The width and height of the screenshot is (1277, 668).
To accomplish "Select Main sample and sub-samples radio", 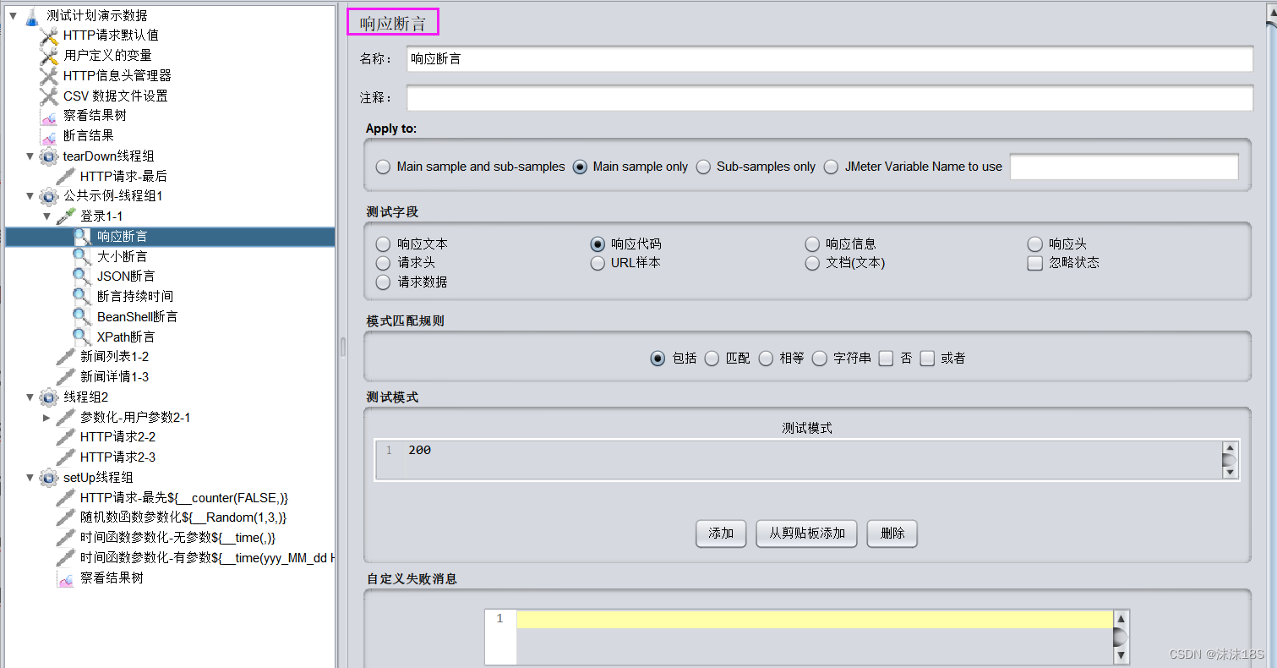I will point(384,167).
